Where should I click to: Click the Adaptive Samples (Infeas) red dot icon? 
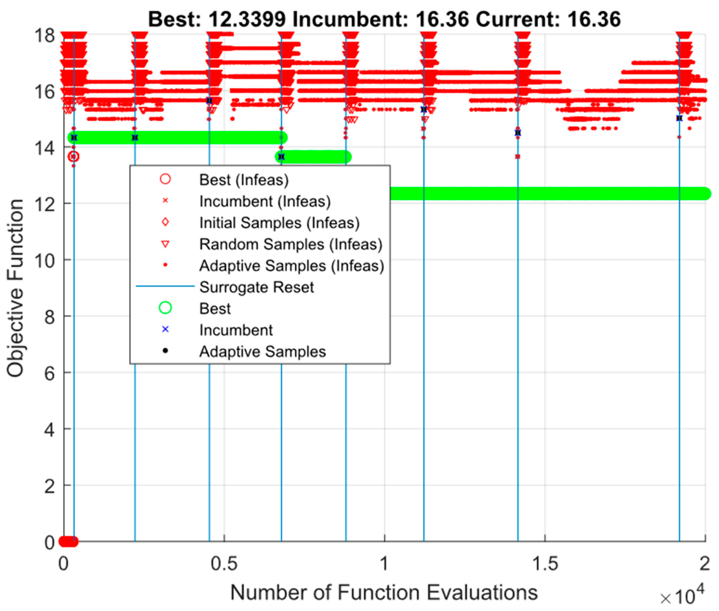(x=165, y=265)
